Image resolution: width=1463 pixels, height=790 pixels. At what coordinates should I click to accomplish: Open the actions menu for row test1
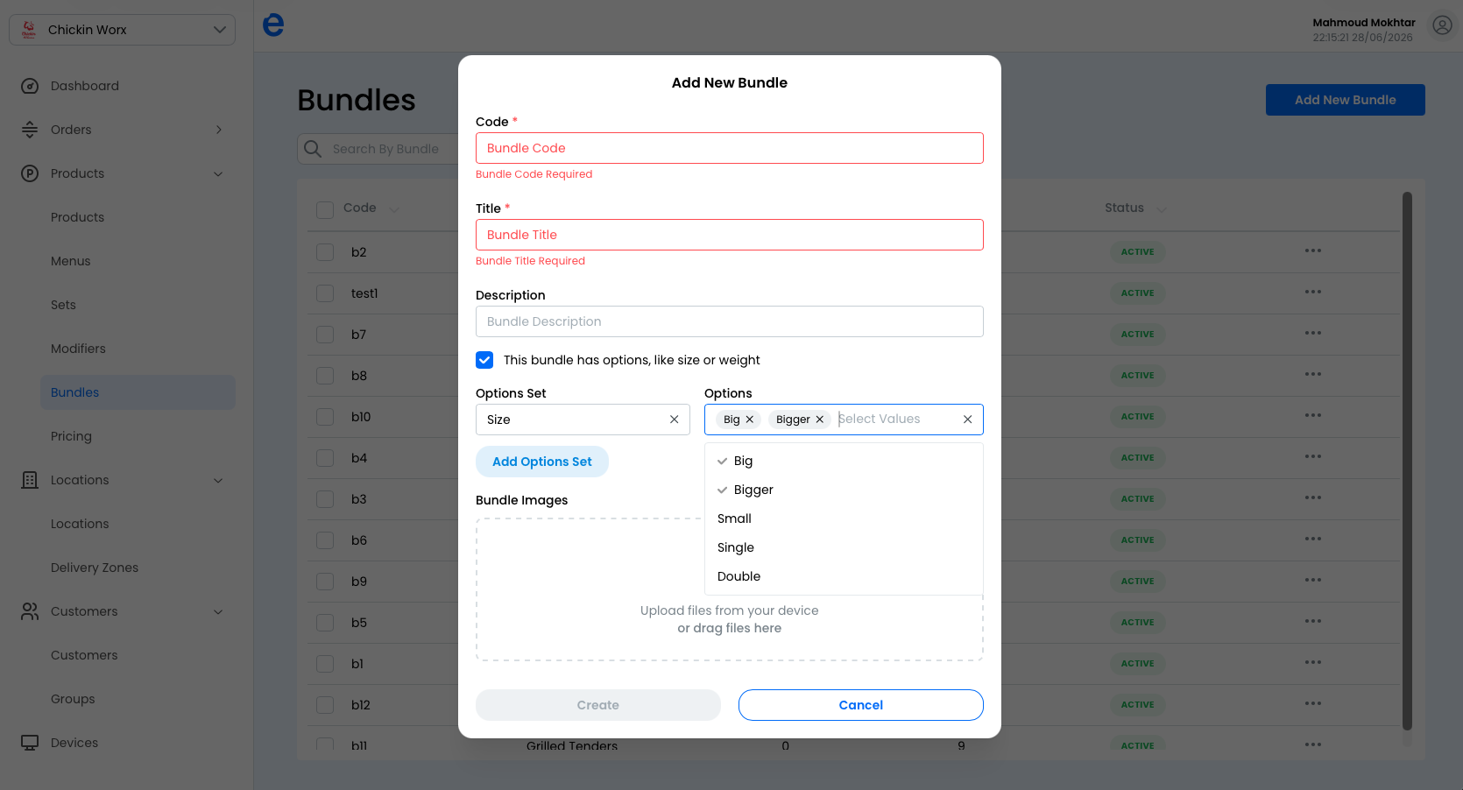point(1312,292)
